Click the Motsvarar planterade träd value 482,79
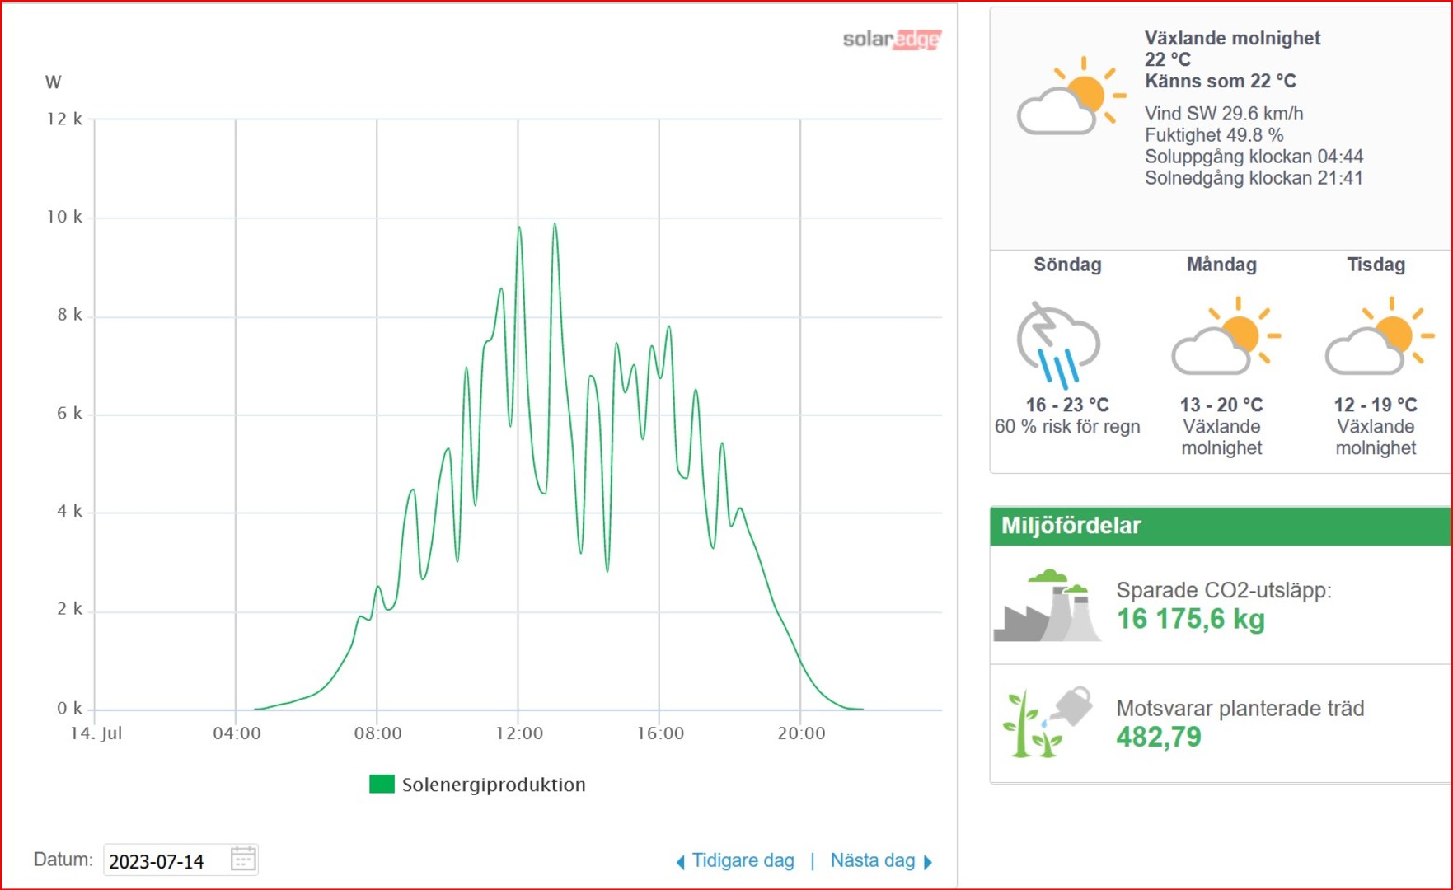Screen dimensions: 1453x890 pyautogui.click(x=1159, y=737)
